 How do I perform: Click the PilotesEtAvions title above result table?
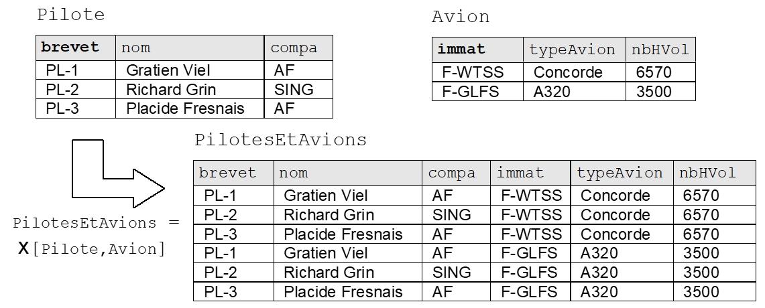click(280, 140)
